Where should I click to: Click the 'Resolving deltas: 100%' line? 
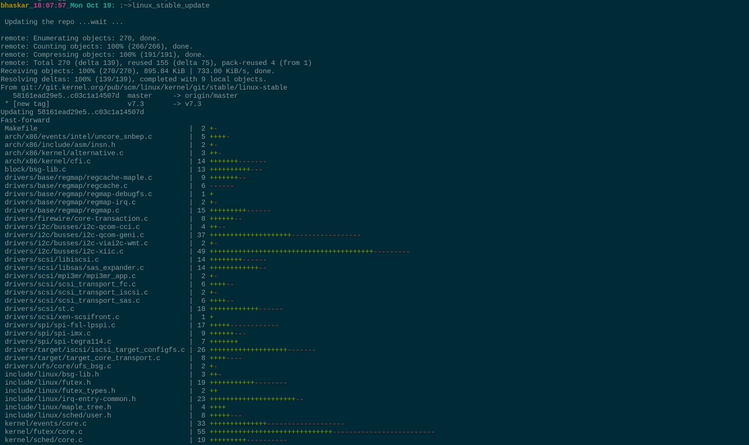point(134,79)
